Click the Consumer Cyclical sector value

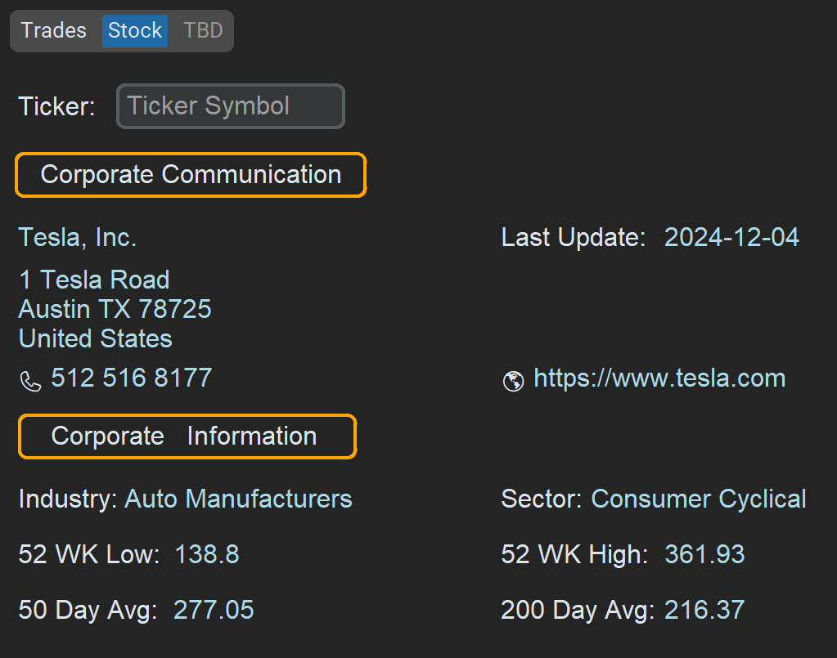click(x=698, y=499)
